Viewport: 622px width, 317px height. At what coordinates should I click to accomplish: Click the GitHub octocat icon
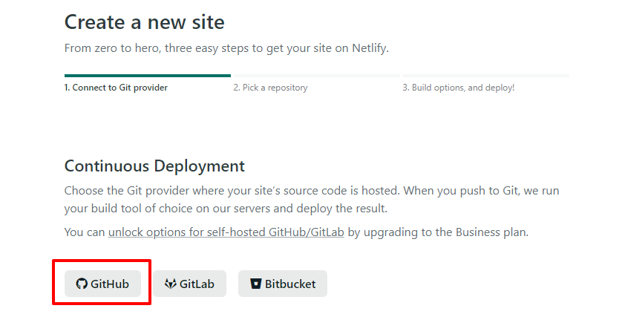point(82,284)
